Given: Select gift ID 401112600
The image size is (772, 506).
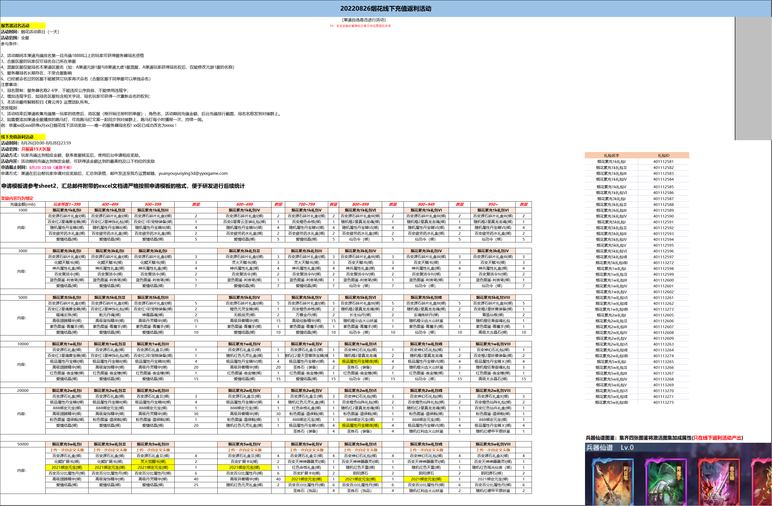Looking at the screenshot, I should 663,280.
